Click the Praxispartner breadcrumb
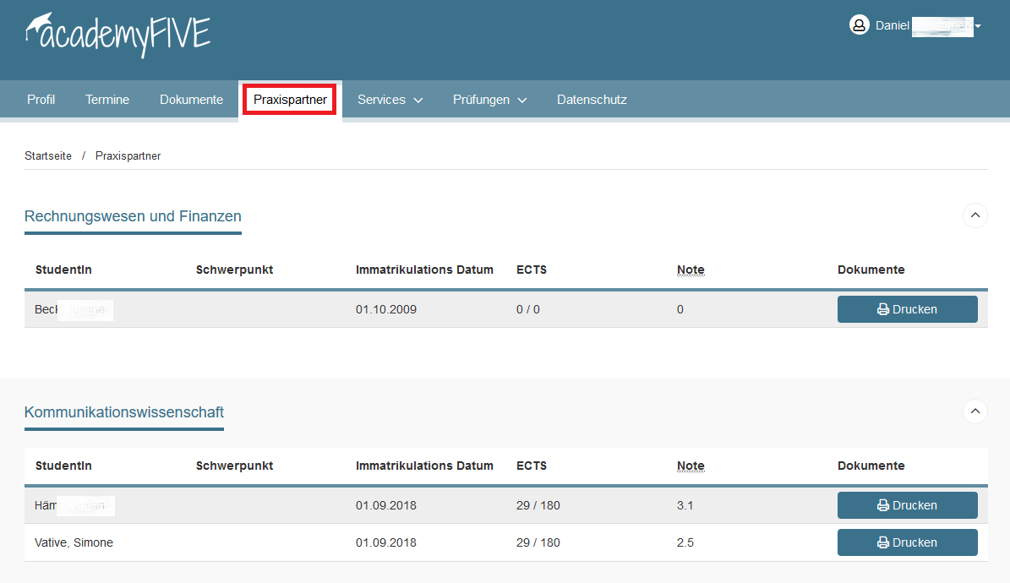 pos(128,156)
